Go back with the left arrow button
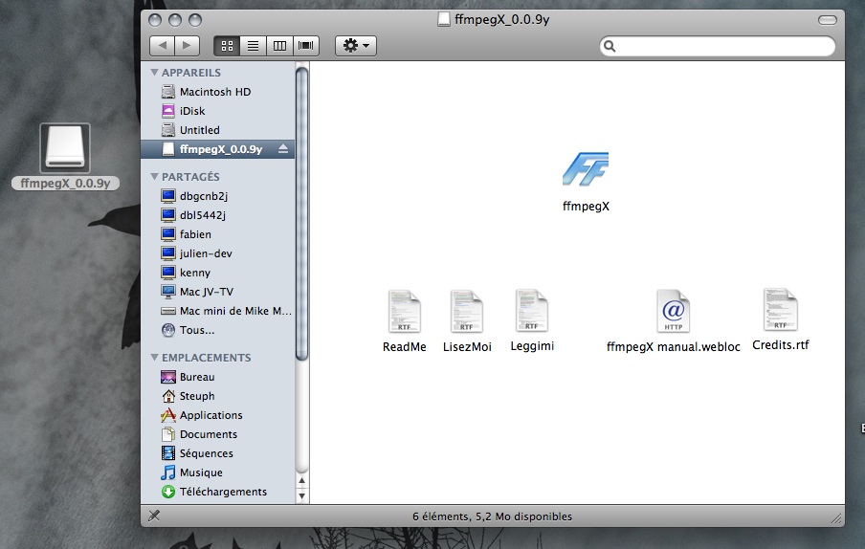The height and width of the screenshot is (549, 865). [x=163, y=45]
